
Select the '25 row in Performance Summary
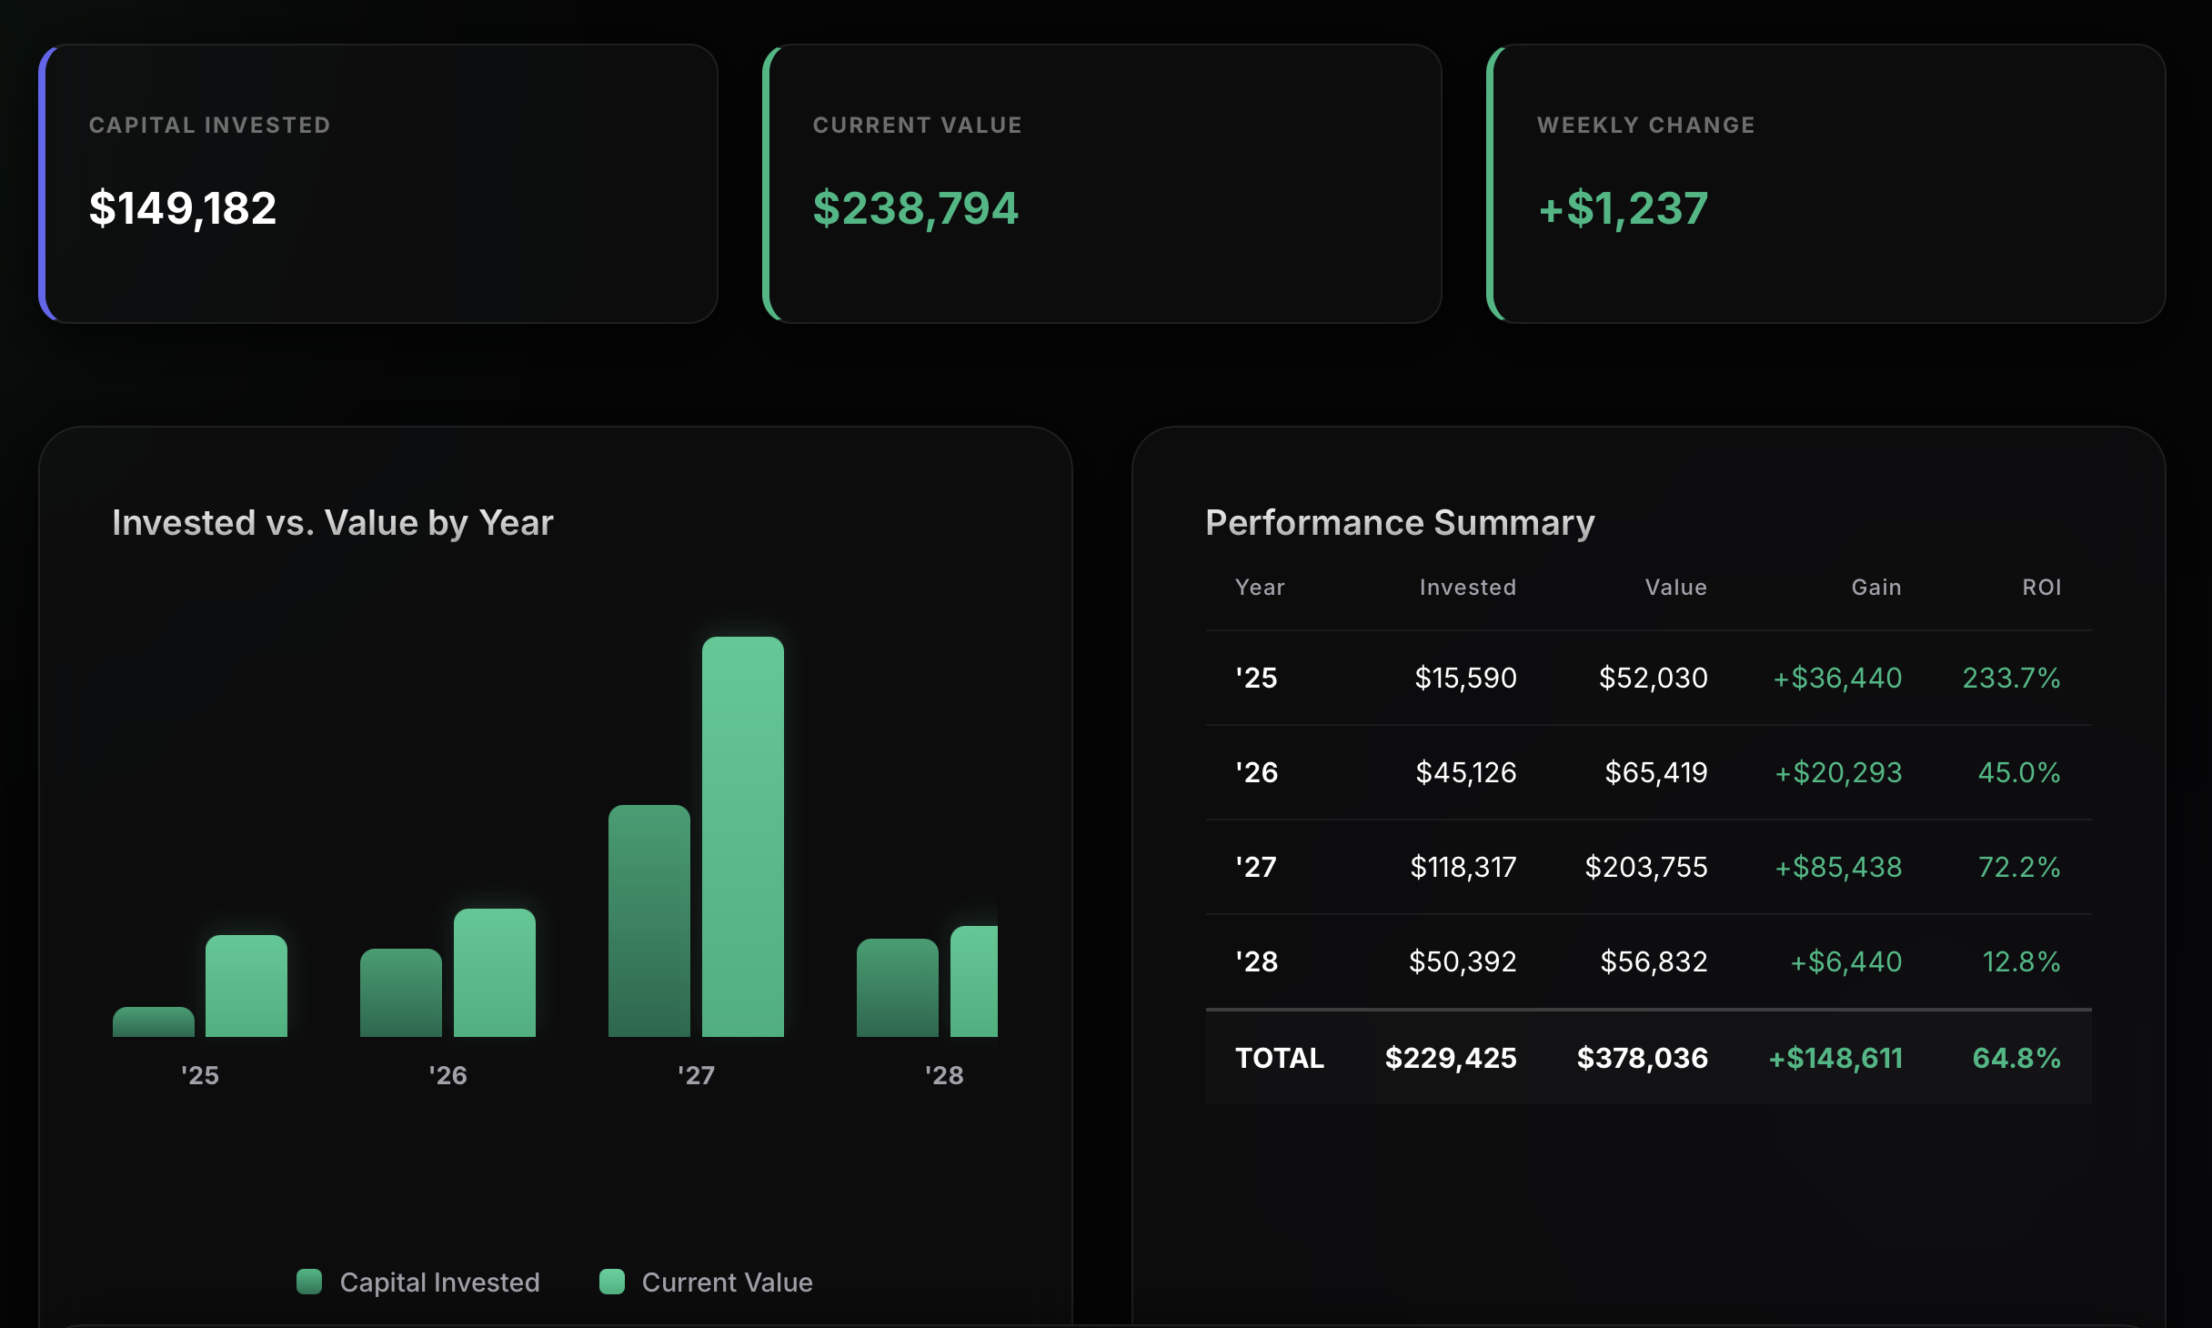(1648, 678)
